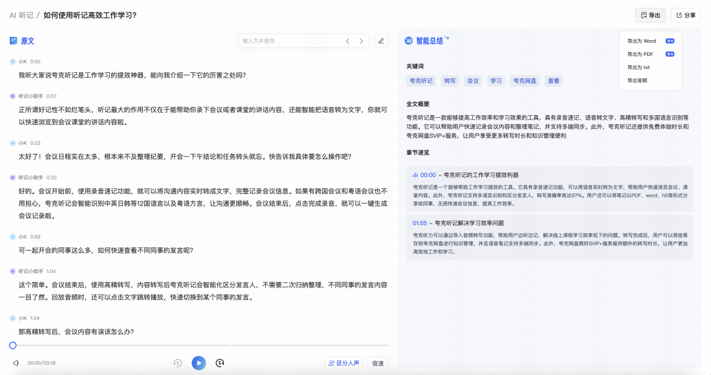
Task: Click the 夸克听记 keyword tag
Action: tap(421, 81)
